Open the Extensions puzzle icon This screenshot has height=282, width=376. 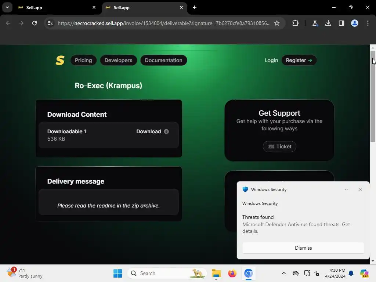[x=296, y=23]
